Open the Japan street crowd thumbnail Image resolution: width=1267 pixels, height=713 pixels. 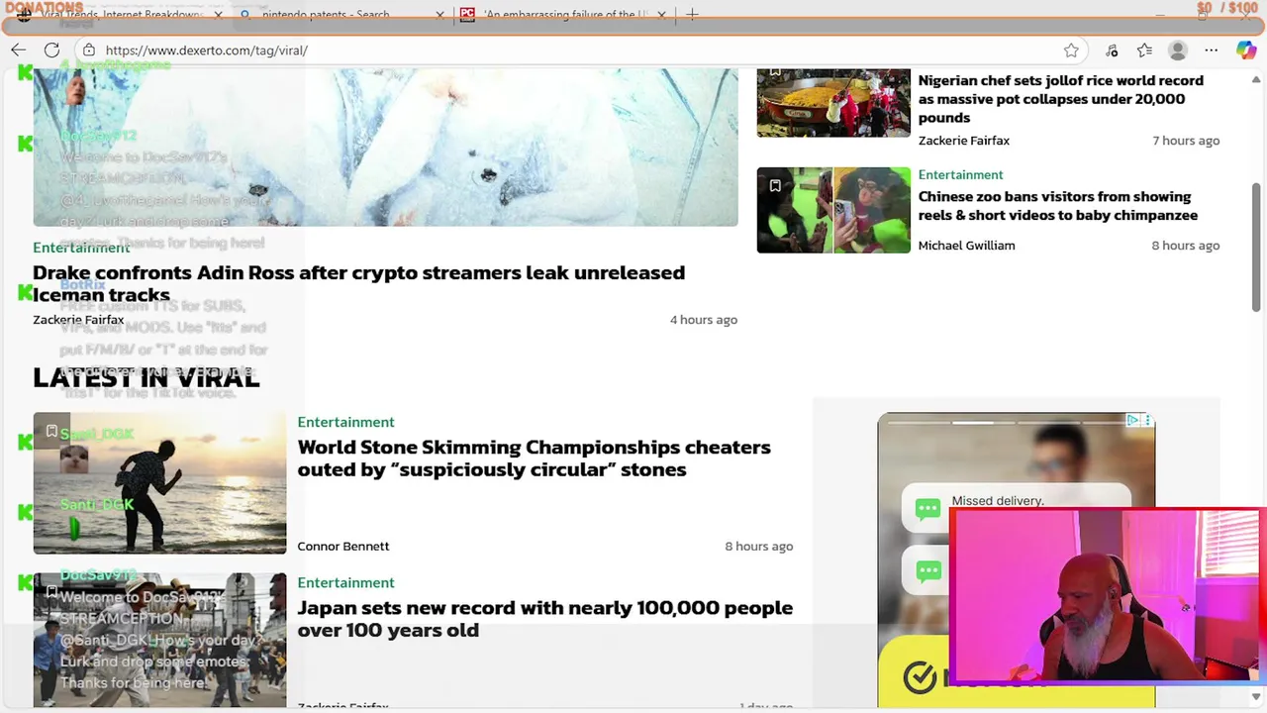(x=159, y=641)
